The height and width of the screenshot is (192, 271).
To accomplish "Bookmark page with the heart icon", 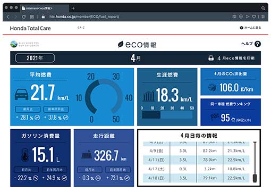I will [x=254, y=16].
